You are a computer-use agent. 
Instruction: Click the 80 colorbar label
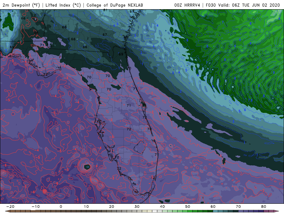[x=264, y=207]
